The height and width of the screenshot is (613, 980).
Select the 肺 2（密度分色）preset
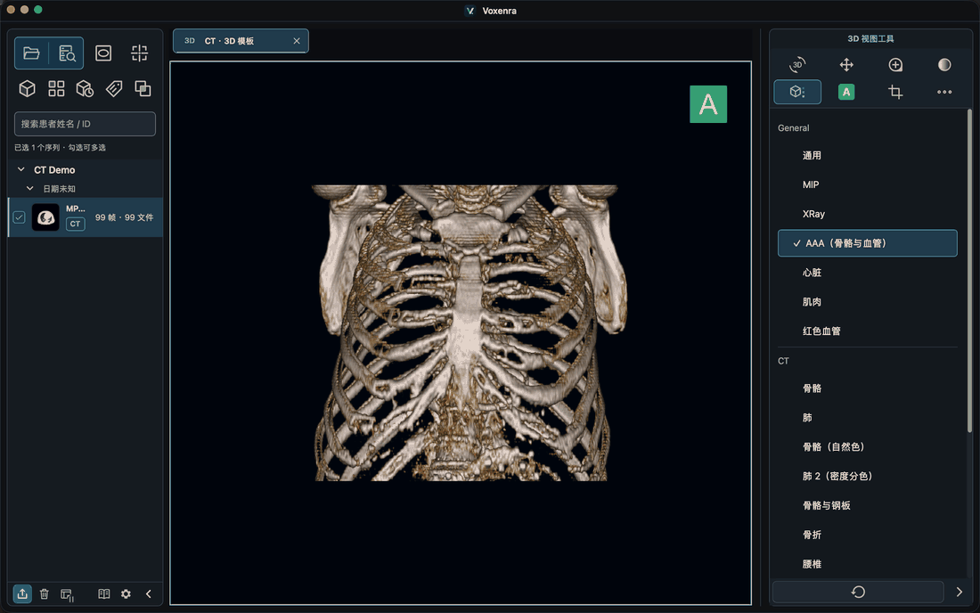pyautogui.click(x=868, y=476)
